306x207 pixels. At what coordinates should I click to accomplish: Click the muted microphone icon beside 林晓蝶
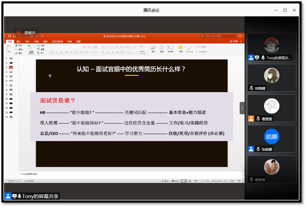pos(252,88)
